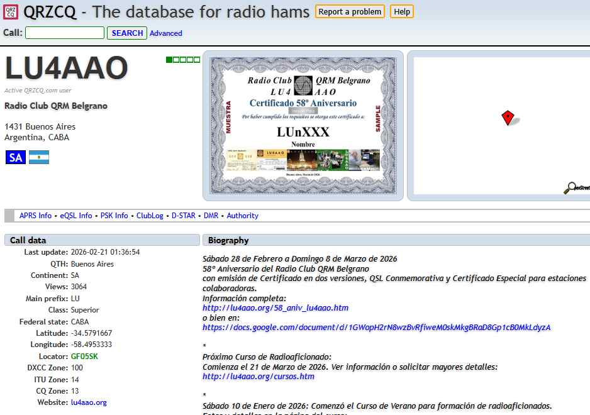The height and width of the screenshot is (415, 590).
Task: Open eQSL Info page
Action: coord(76,216)
